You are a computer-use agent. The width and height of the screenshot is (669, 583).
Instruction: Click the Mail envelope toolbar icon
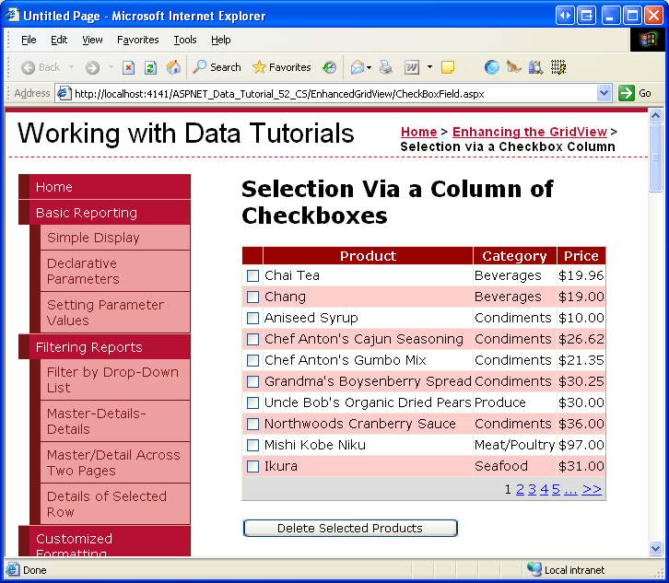point(357,67)
